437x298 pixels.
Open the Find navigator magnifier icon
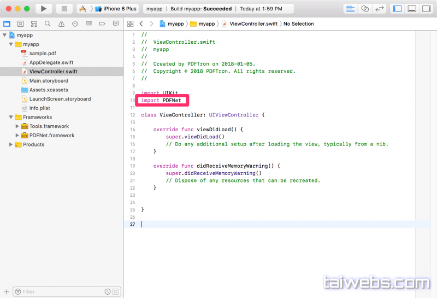[x=48, y=24]
